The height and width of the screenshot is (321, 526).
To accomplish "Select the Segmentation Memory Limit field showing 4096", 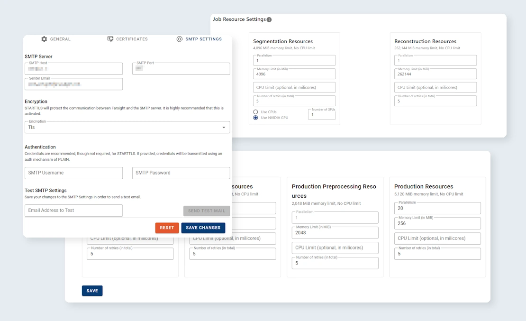I will [x=294, y=73].
